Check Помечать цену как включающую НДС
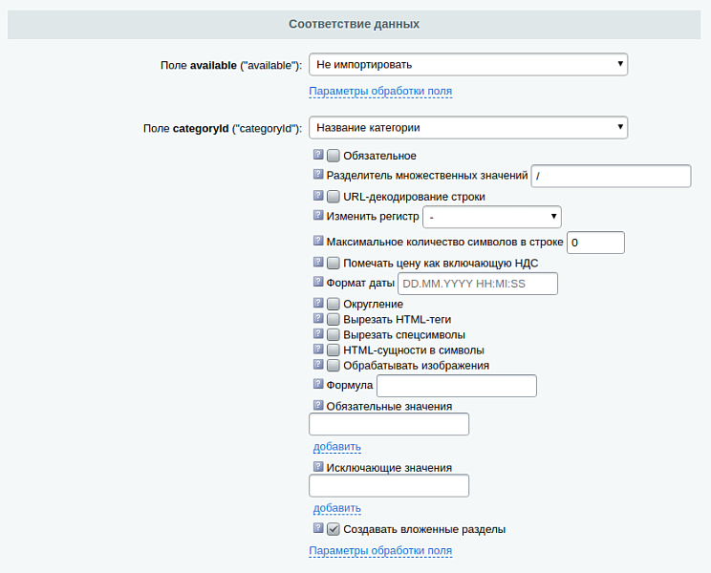This screenshot has height=573, width=711. click(x=334, y=263)
